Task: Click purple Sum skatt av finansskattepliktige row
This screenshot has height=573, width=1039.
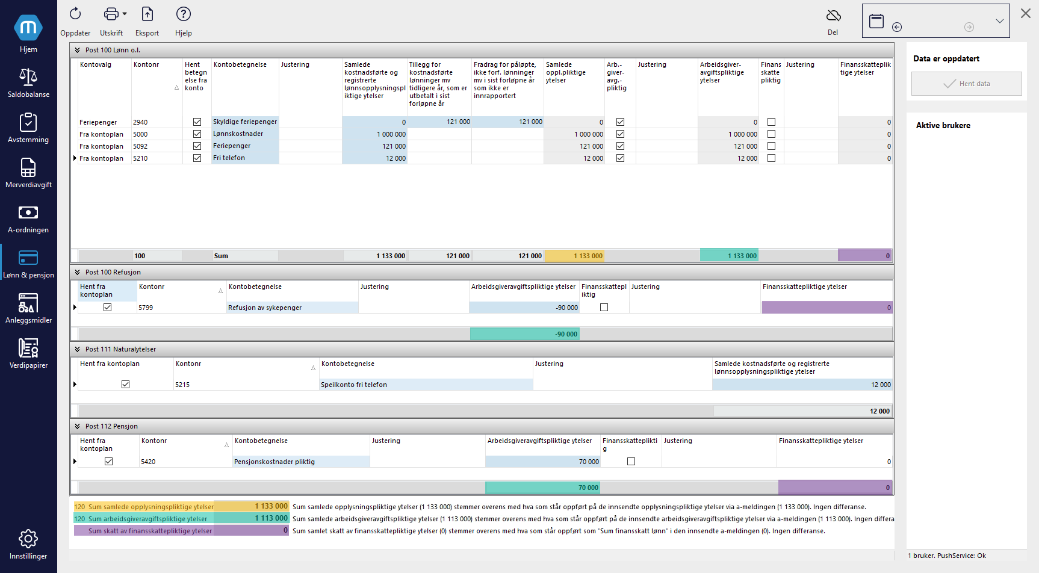Action: pos(181,531)
